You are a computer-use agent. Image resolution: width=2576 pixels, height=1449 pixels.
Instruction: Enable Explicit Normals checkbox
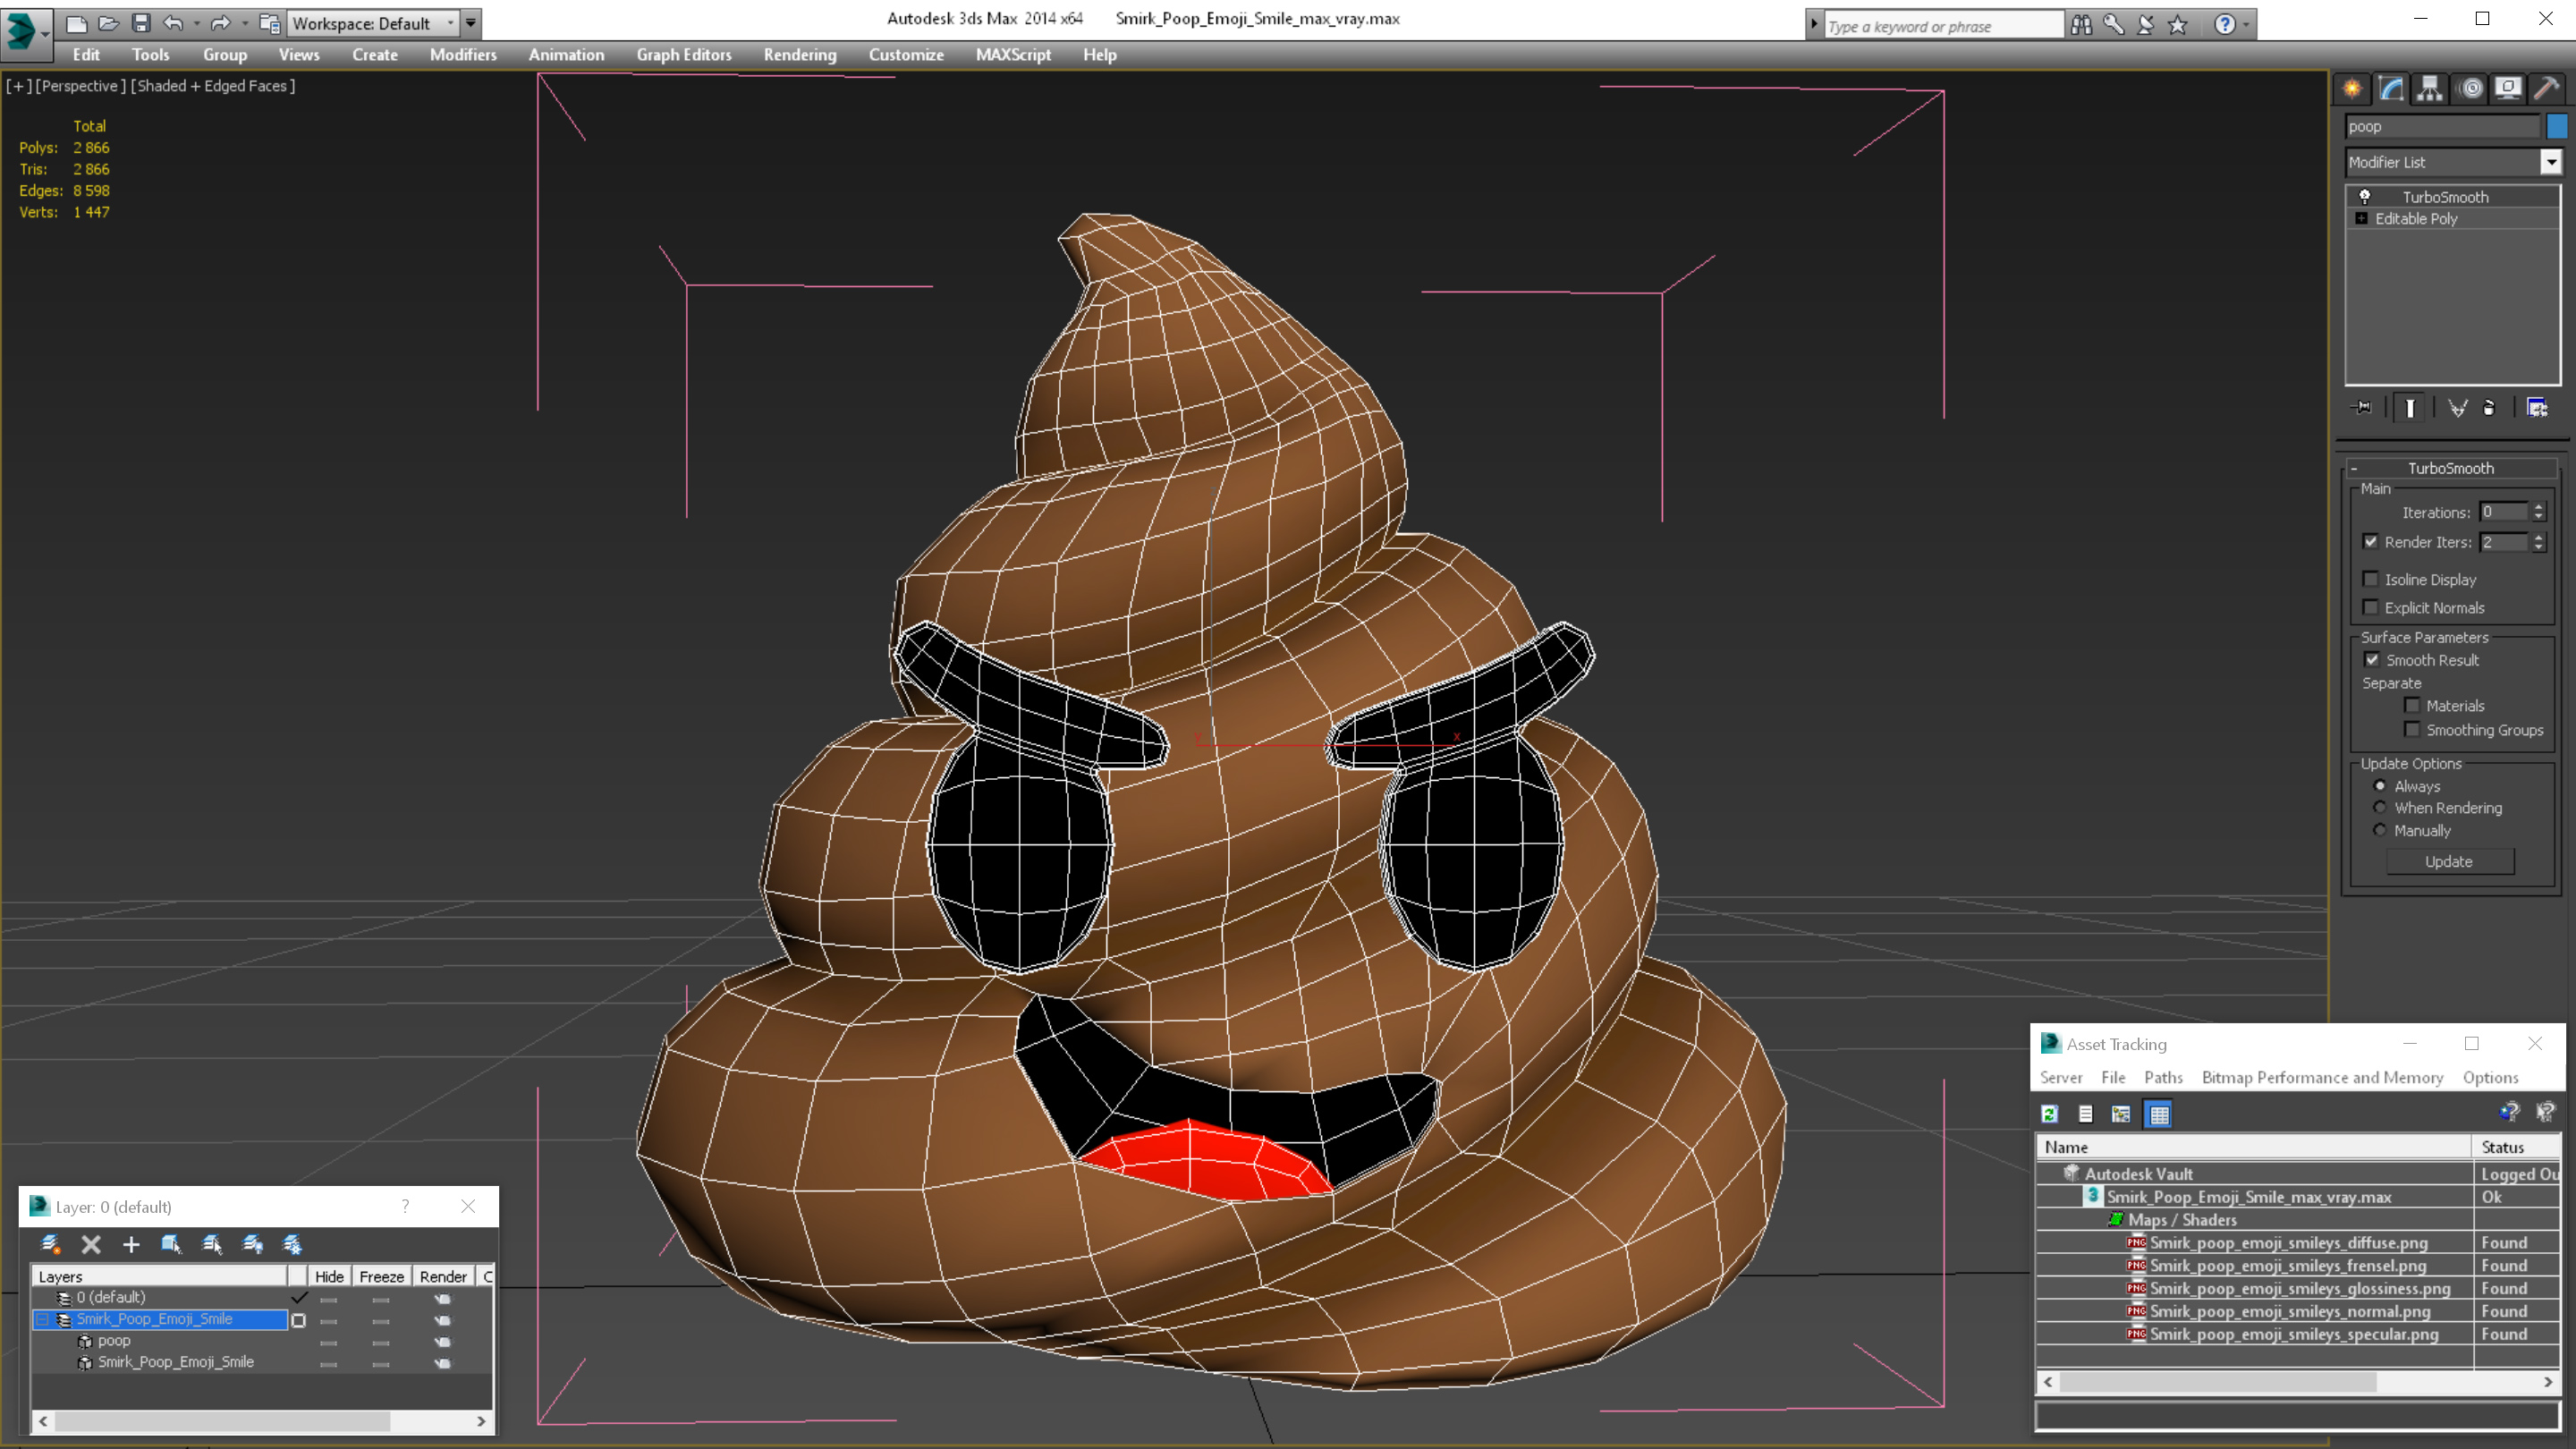[x=2370, y=607]
